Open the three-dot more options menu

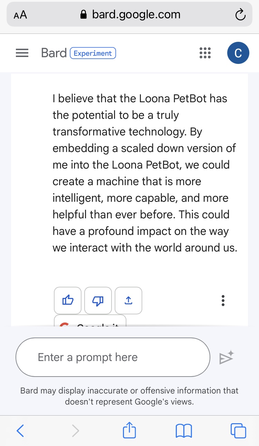(223, 301)
